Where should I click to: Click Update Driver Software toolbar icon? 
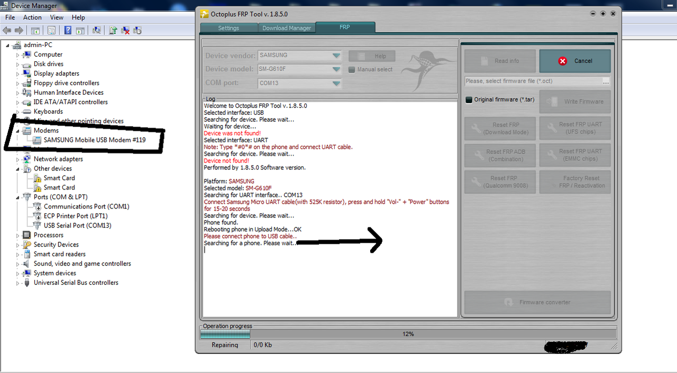click(113, 31)
